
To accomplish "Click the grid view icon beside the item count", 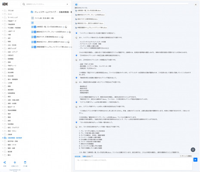I will point(32,18).
